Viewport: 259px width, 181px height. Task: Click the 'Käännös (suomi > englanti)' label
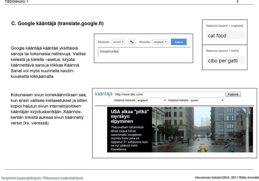click(224, 26)
